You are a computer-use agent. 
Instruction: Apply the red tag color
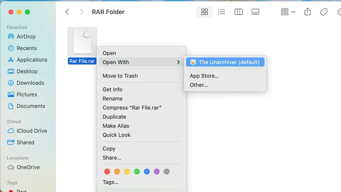coord(107,172)
